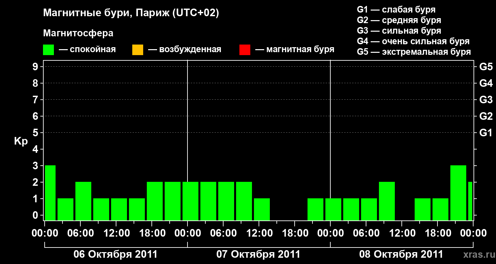
Task: Select the 'G3 — сильная буря' legend line
Action: (399, 31)
